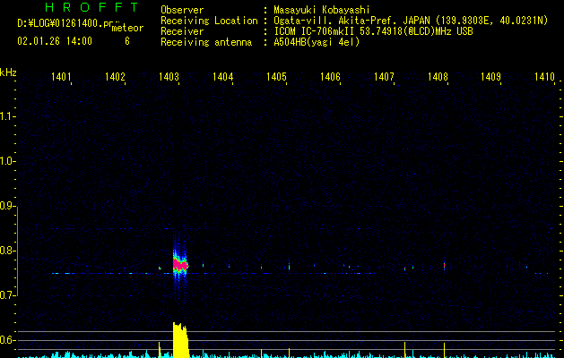Click the 'meteor' label
Viewport: 564px width, 358px height.
pos(127,28)
